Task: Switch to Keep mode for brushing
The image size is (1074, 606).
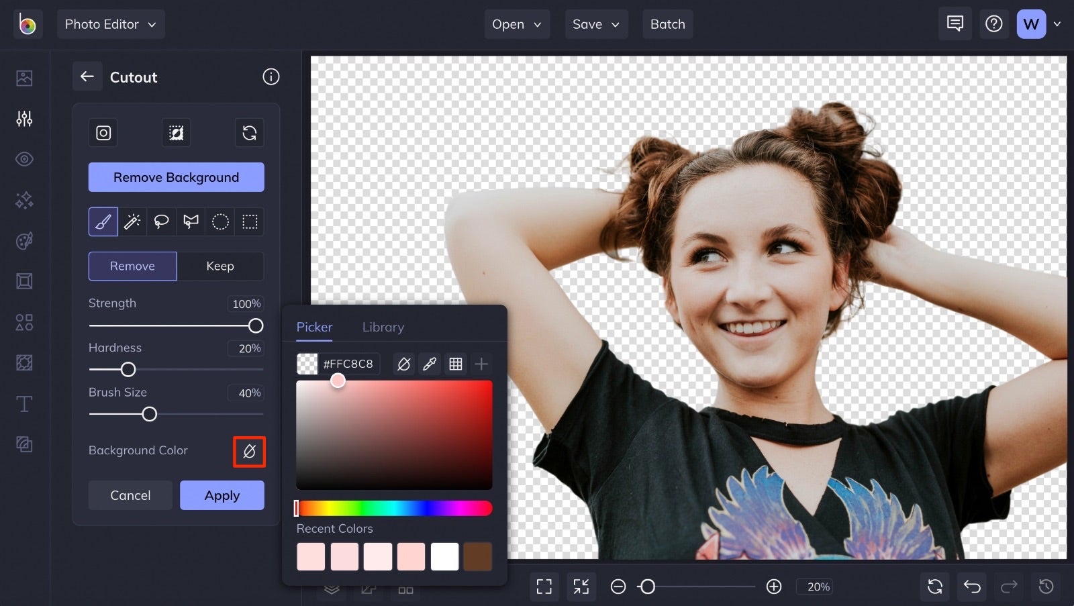Action: pyautogui.click(x=220, y=266)
